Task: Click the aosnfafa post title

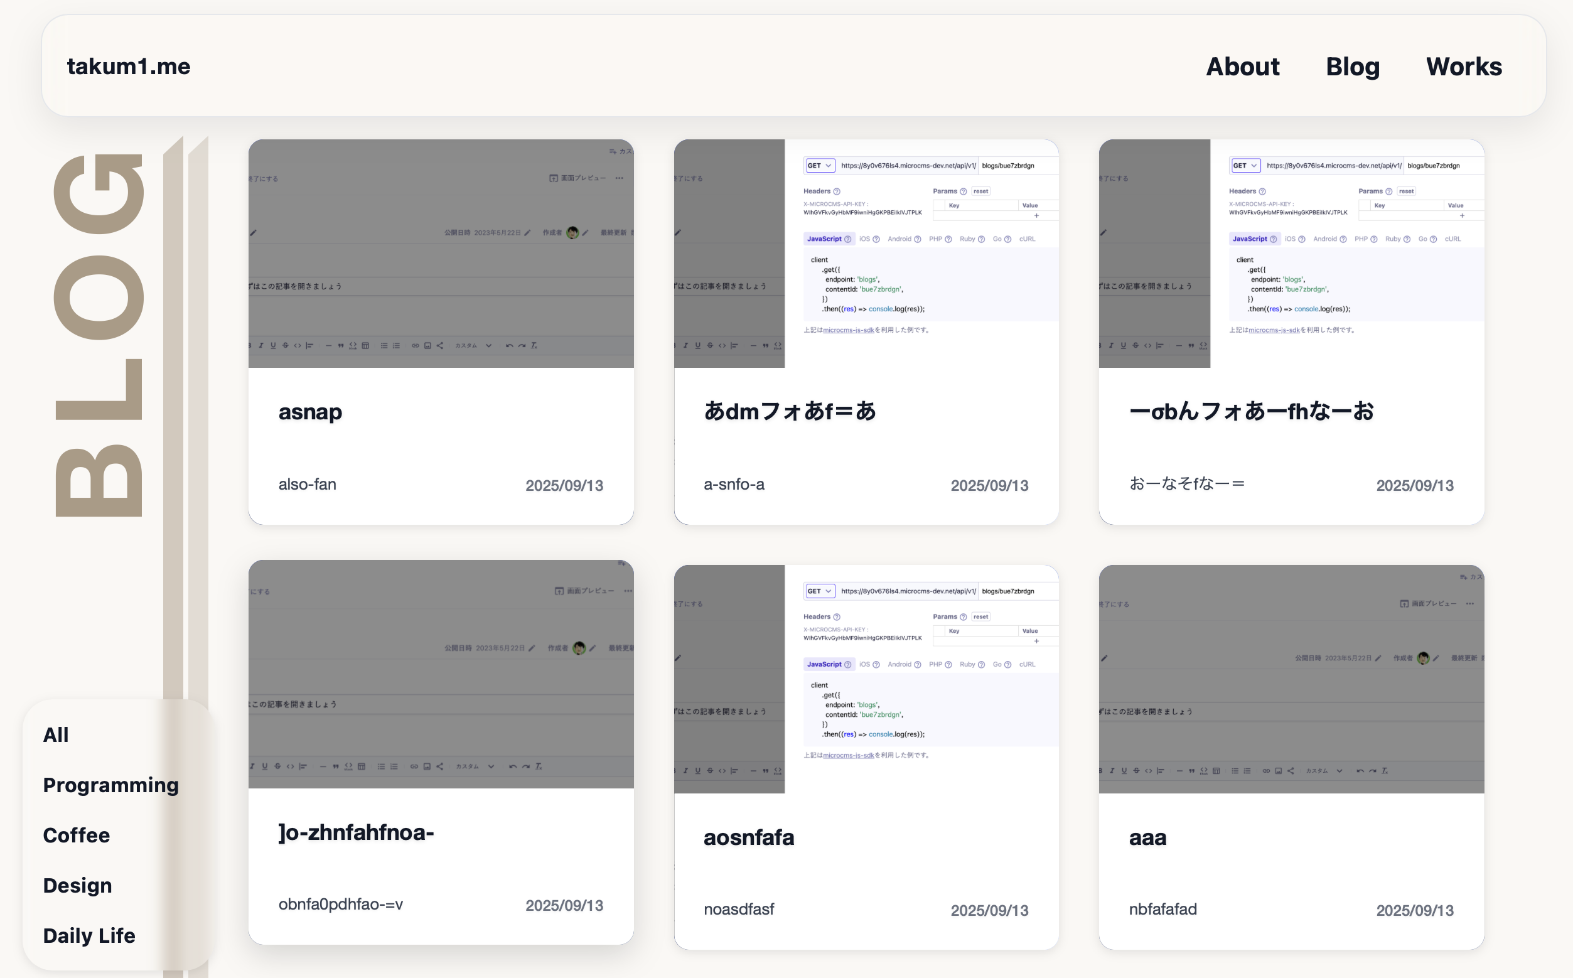Action: pyautogui.click(x=748, y=837)
